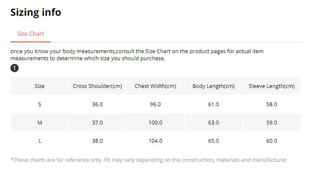
Task: Click the 59.0 sleeve length value
Action: 271,122
